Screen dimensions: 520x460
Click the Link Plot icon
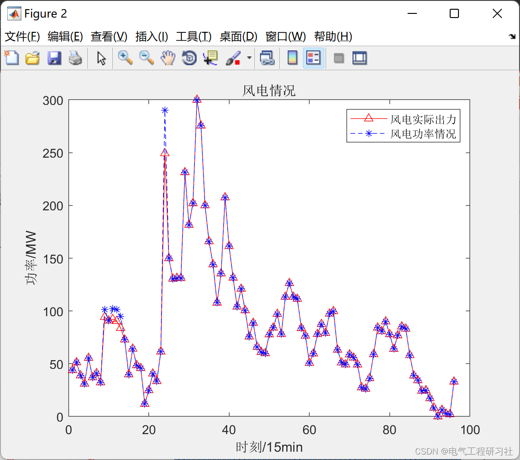point(267,58)
